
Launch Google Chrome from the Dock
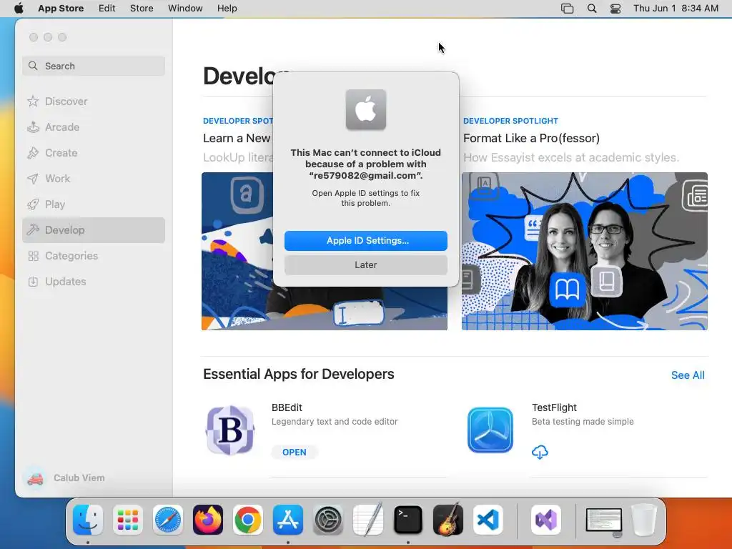click(x=248, y=520)
